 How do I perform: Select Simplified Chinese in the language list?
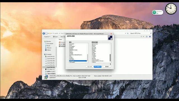point(73,50)
